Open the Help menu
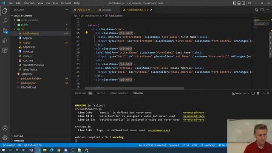Screen dimensions: 272x153 76,3
